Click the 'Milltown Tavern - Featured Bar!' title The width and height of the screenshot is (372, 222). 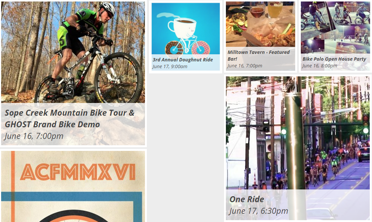pos(258,55)
